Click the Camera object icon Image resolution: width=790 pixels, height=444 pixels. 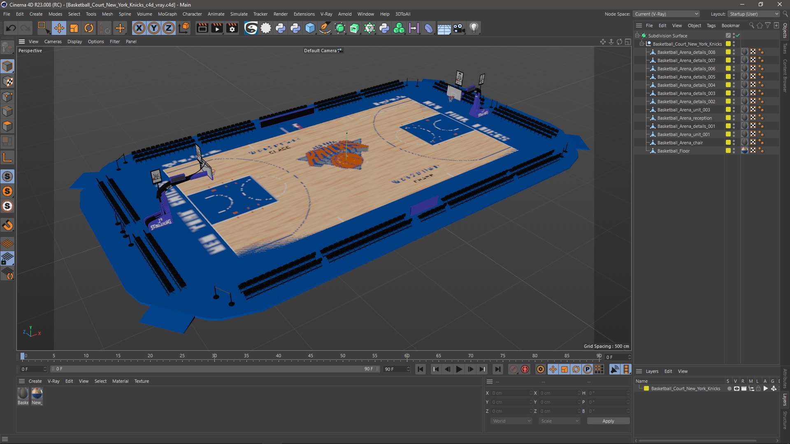pos(459,28)
